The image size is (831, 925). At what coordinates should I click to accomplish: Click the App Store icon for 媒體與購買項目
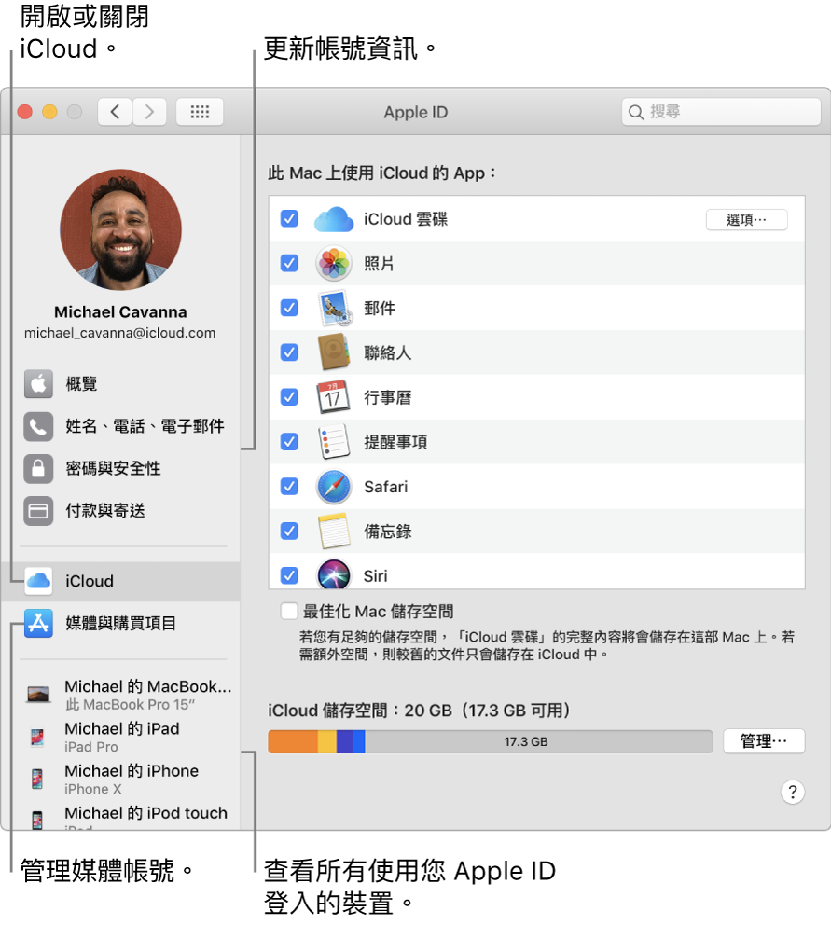(38, 624)
